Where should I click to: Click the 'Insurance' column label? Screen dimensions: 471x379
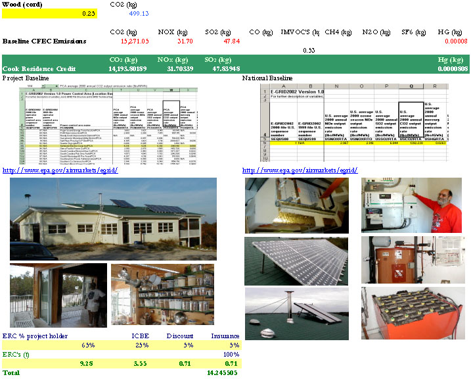click(x=225, y=336)
